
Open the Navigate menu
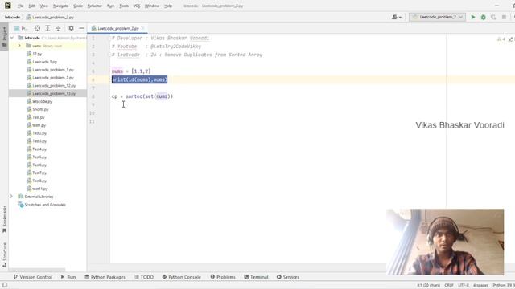point(61,6)
